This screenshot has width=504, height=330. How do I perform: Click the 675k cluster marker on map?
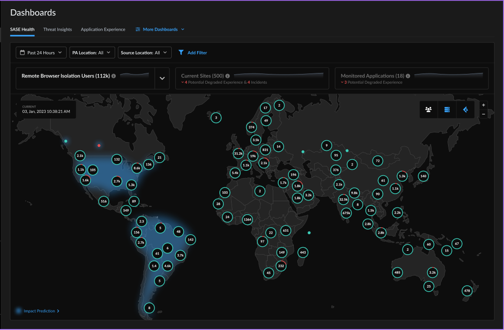[x=346, y=213]
